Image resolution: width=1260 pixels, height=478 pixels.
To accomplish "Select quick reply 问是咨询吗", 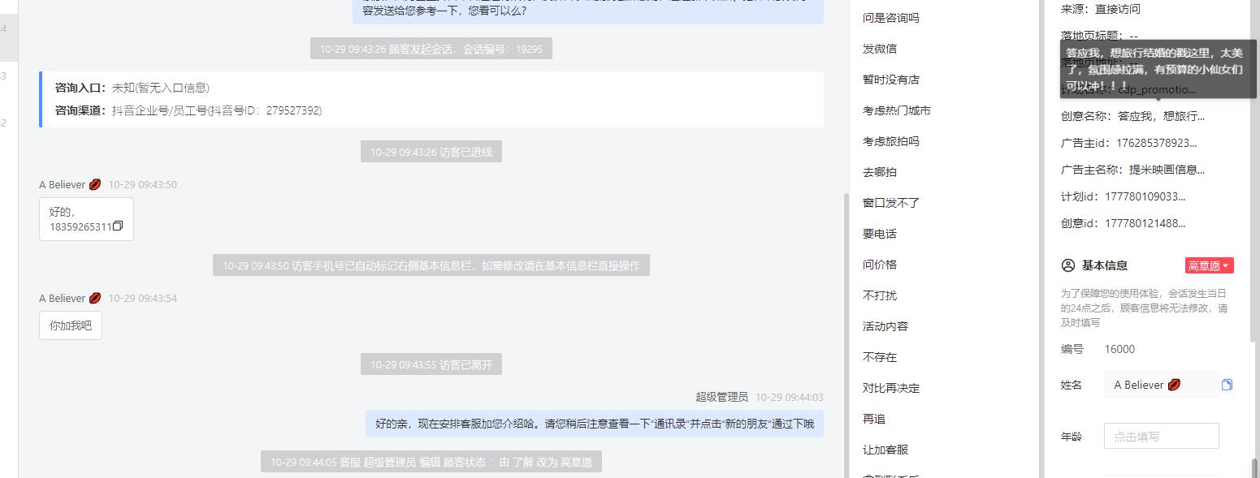I will [x=891, y=18].
